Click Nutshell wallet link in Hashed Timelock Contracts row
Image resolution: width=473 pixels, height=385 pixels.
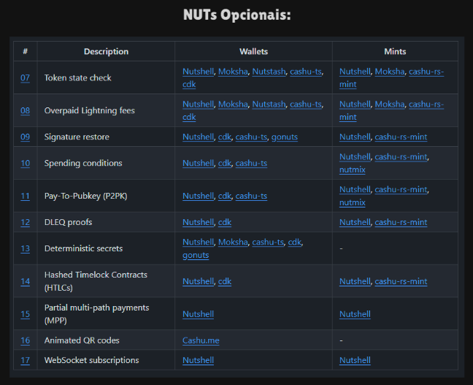[199, 281]
